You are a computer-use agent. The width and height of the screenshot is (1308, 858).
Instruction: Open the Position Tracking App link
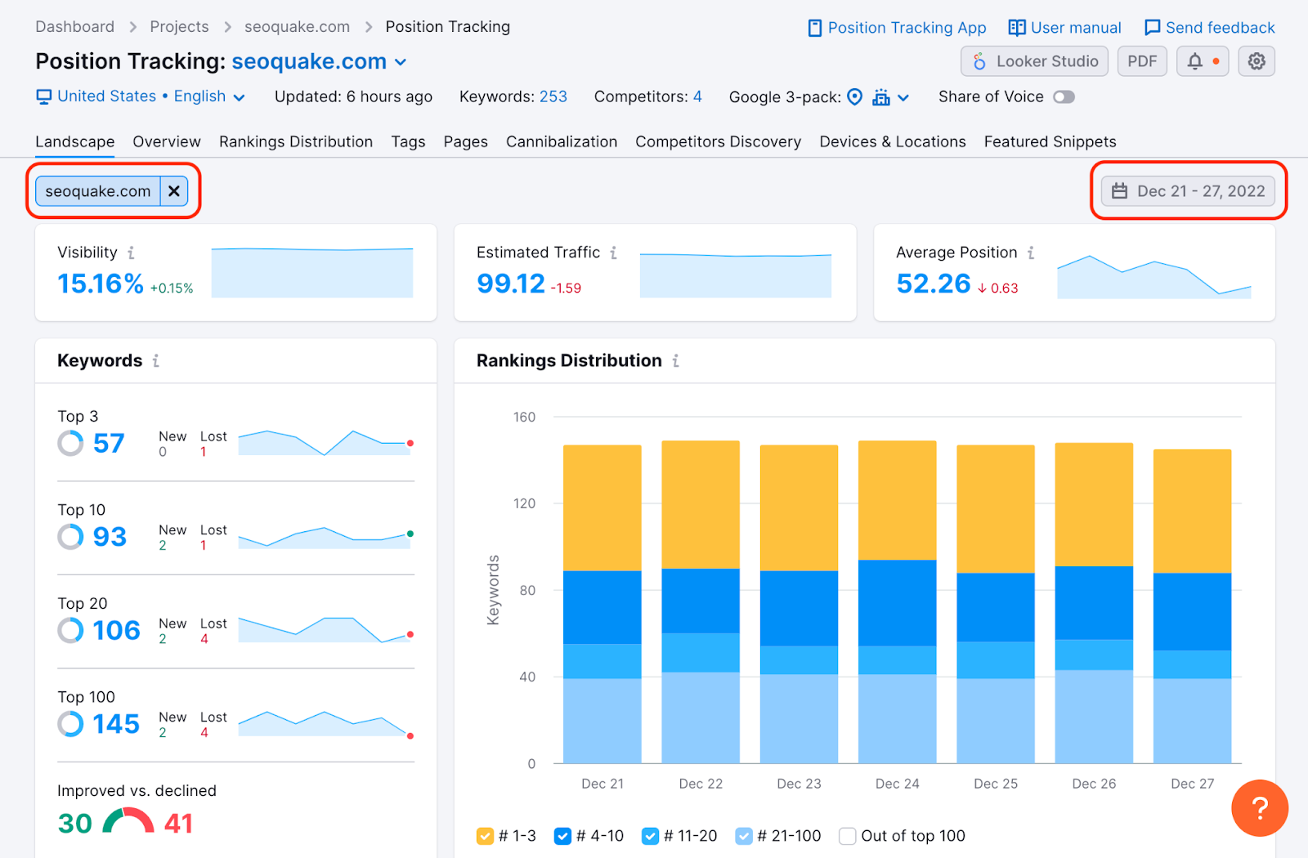(897, 28)
